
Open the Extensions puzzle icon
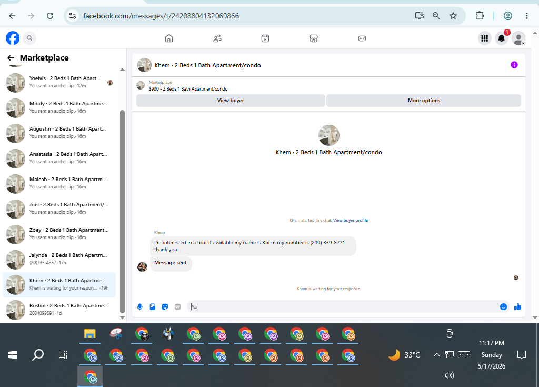pos(480,16)
